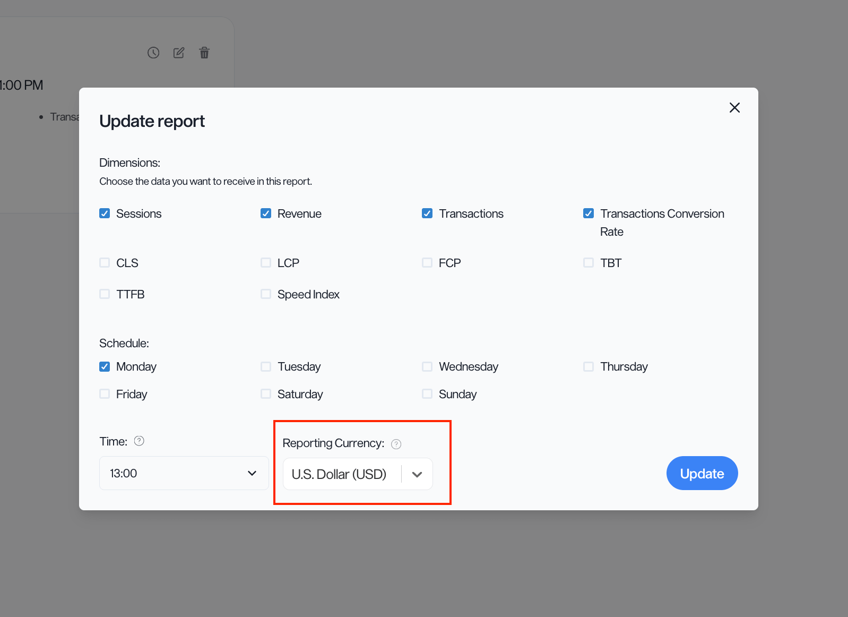
Task: Enable Sunday in the schedule
Action: point(427,394)
